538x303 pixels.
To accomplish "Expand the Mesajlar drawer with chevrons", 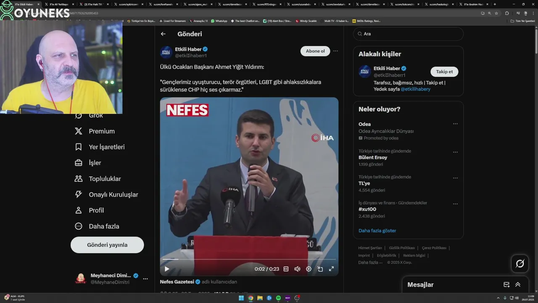I will click(x=518, y=285).
